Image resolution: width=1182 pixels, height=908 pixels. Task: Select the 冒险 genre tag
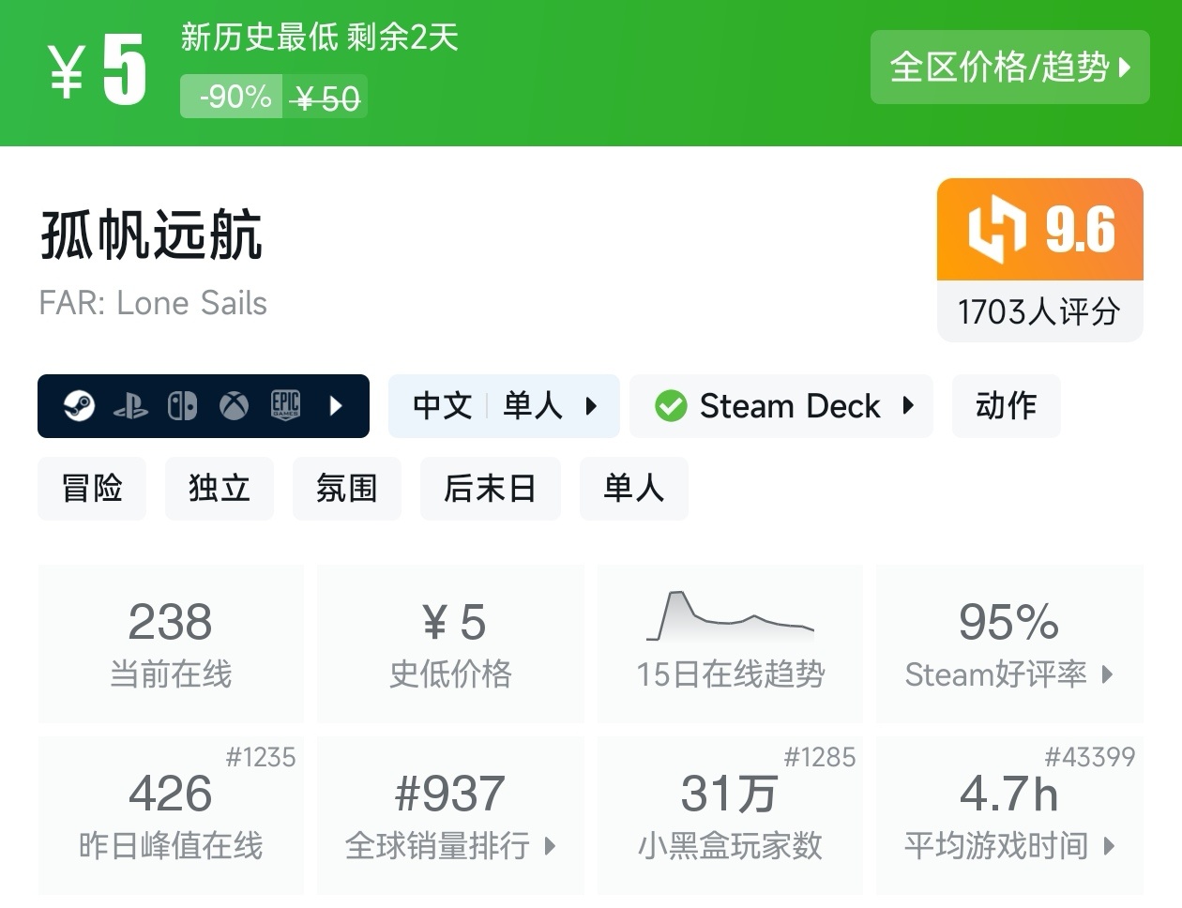pyautogui.click(x=92, y=489)
